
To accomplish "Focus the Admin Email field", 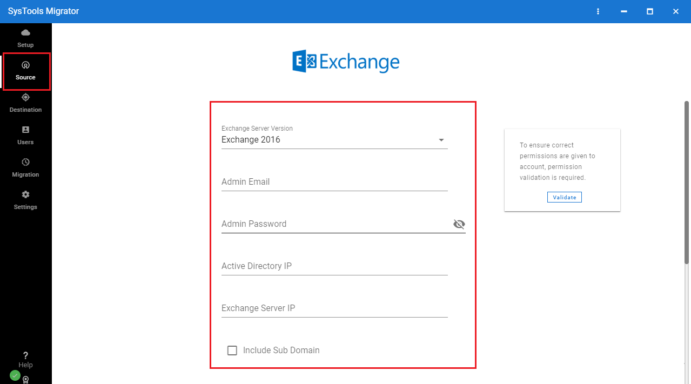I will point(334,182).
